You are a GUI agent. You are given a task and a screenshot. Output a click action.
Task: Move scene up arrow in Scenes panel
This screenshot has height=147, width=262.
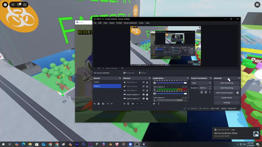click(x=108, y=104)
